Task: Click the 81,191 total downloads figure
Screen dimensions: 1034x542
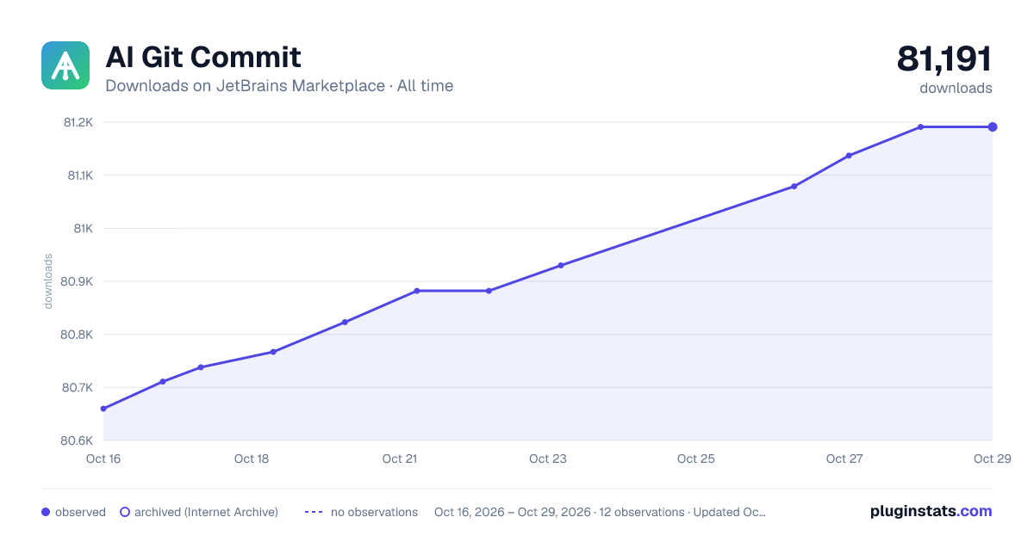Action: [x=944, y=59]
